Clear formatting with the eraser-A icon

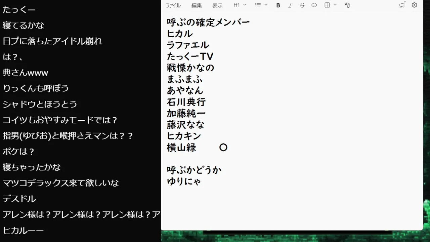(x=347, y=5)
